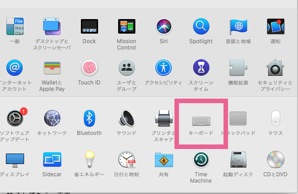Viewport: 298px width, 194px height.
Task: Open the Dock preferences
Action: point(89,26)
